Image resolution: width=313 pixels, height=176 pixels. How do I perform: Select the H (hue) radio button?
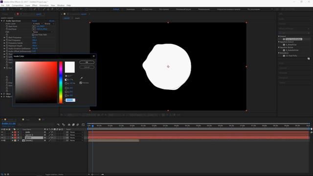tap(66, 76)
